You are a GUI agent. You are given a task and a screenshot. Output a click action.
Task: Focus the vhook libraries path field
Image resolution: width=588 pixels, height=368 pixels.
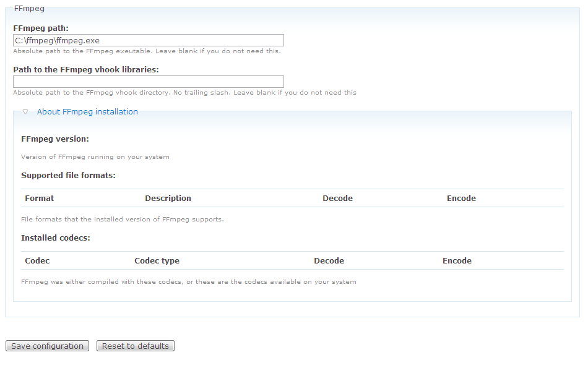[x=149, y=82]
